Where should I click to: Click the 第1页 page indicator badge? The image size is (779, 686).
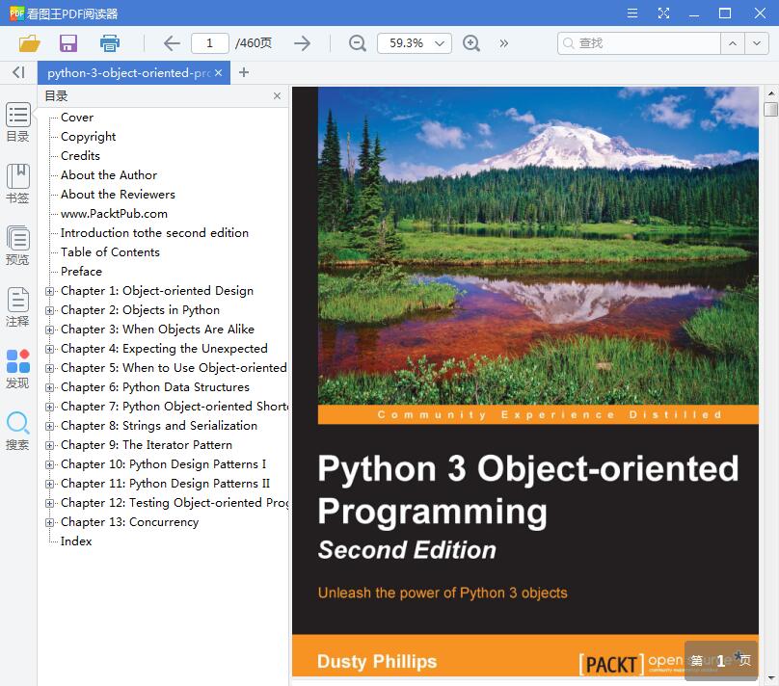pyautogui.click(x=721, y=660)
